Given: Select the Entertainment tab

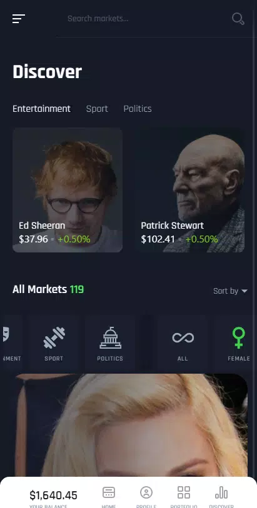Looking at the screenshot, I should tap(41, 109).
